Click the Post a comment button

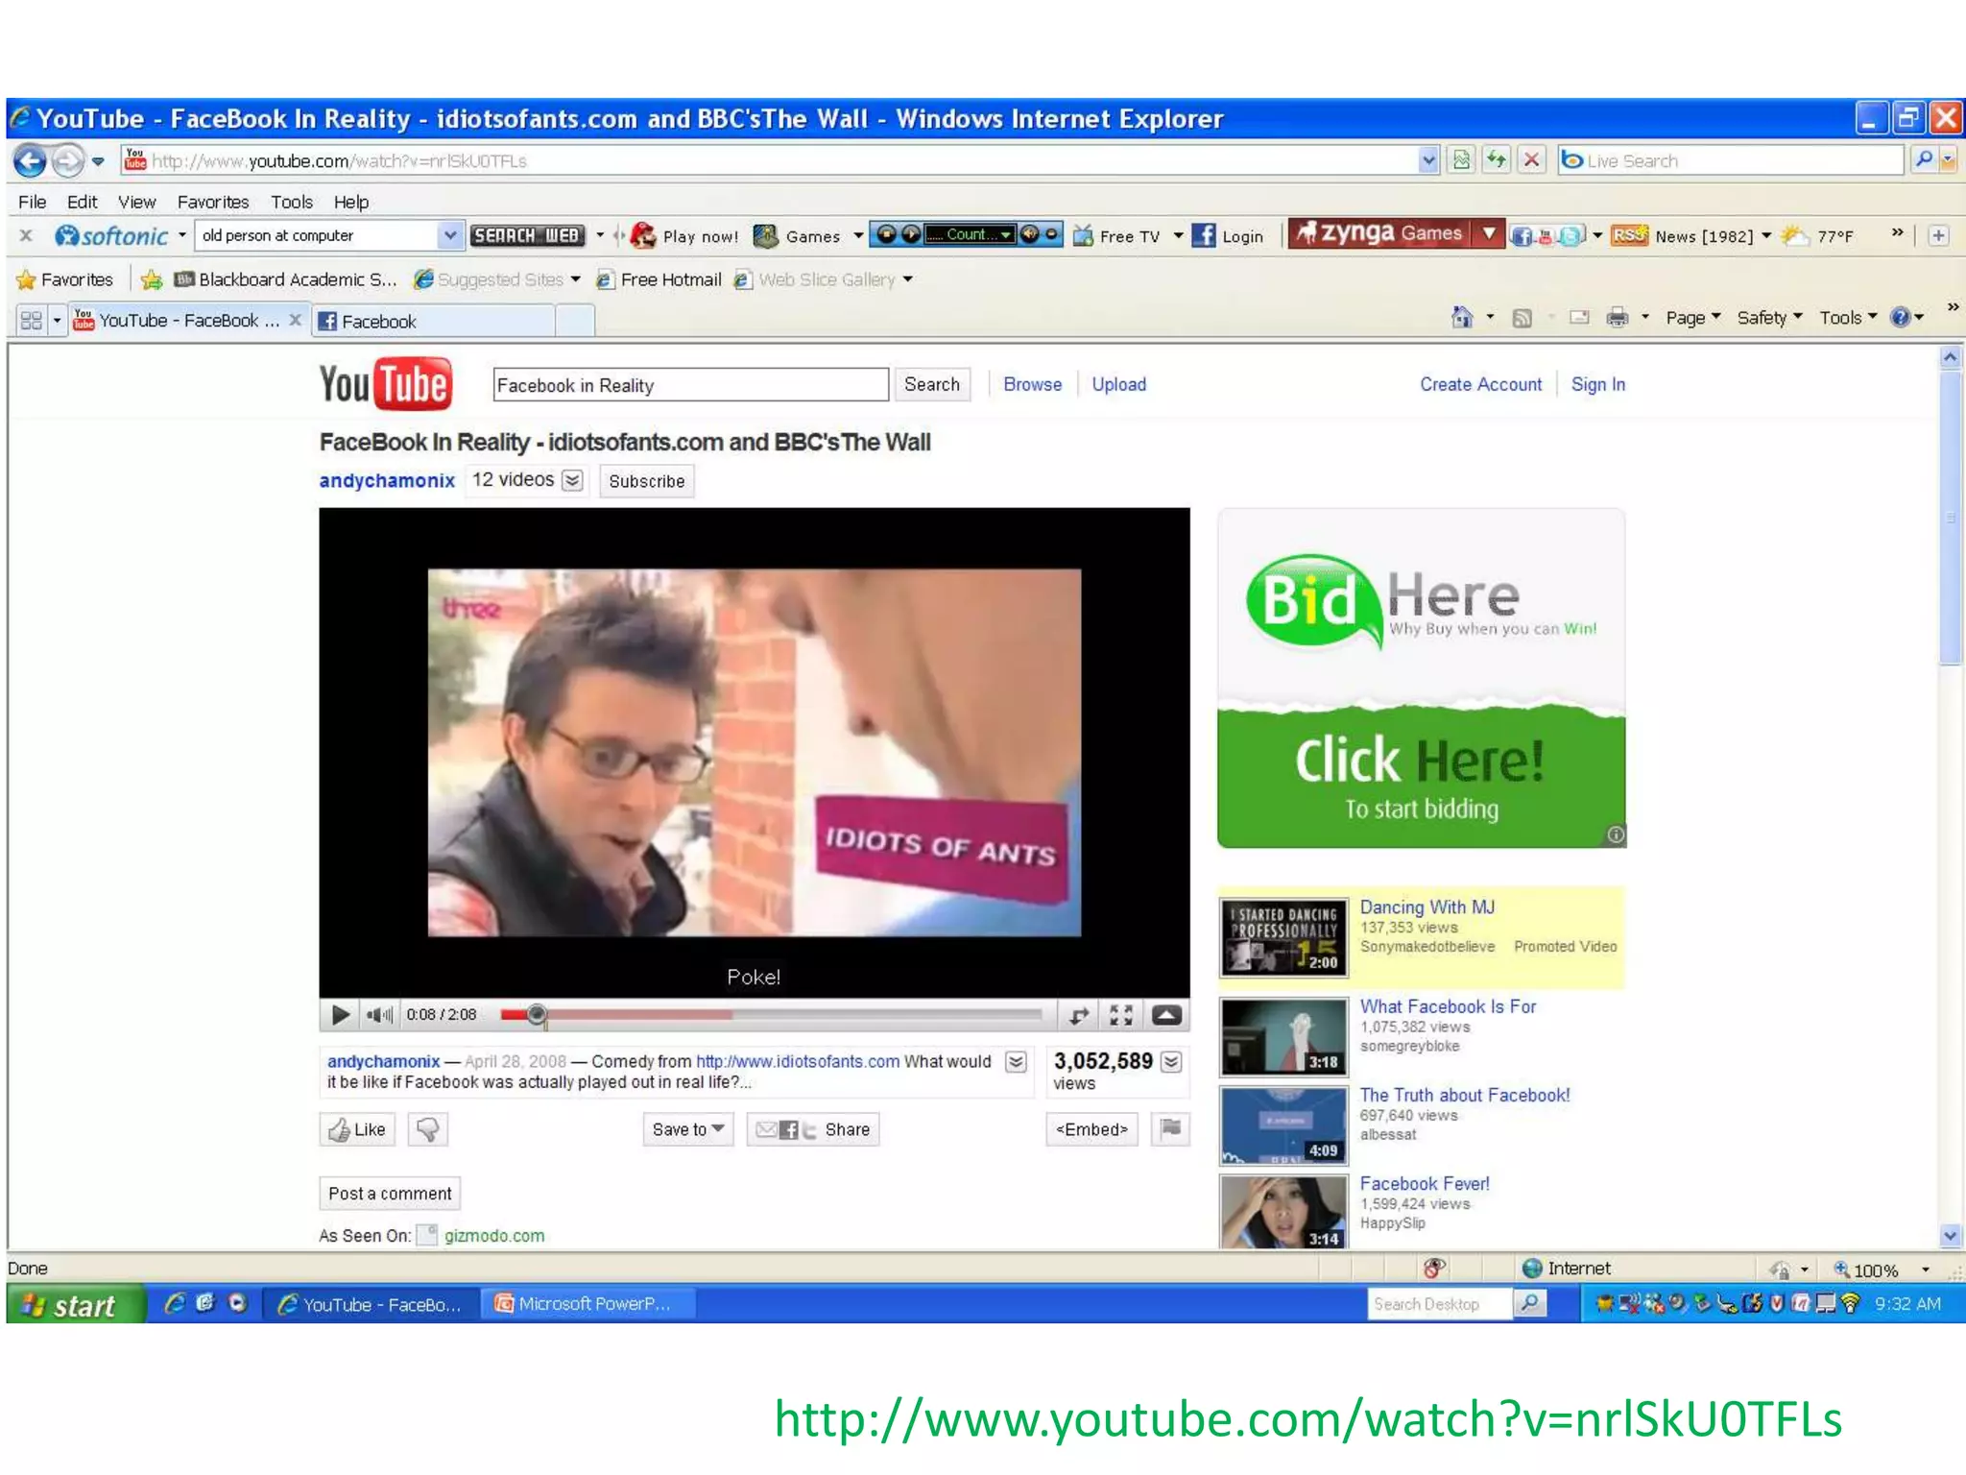pyautogui.click(x=390, y=1194)
